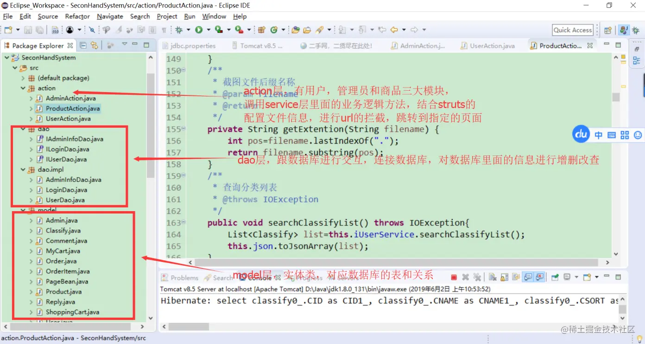Screen dimensions: 645x344
Task: Select LoginDao.java in Package Explorer
Action: point(66,190)
